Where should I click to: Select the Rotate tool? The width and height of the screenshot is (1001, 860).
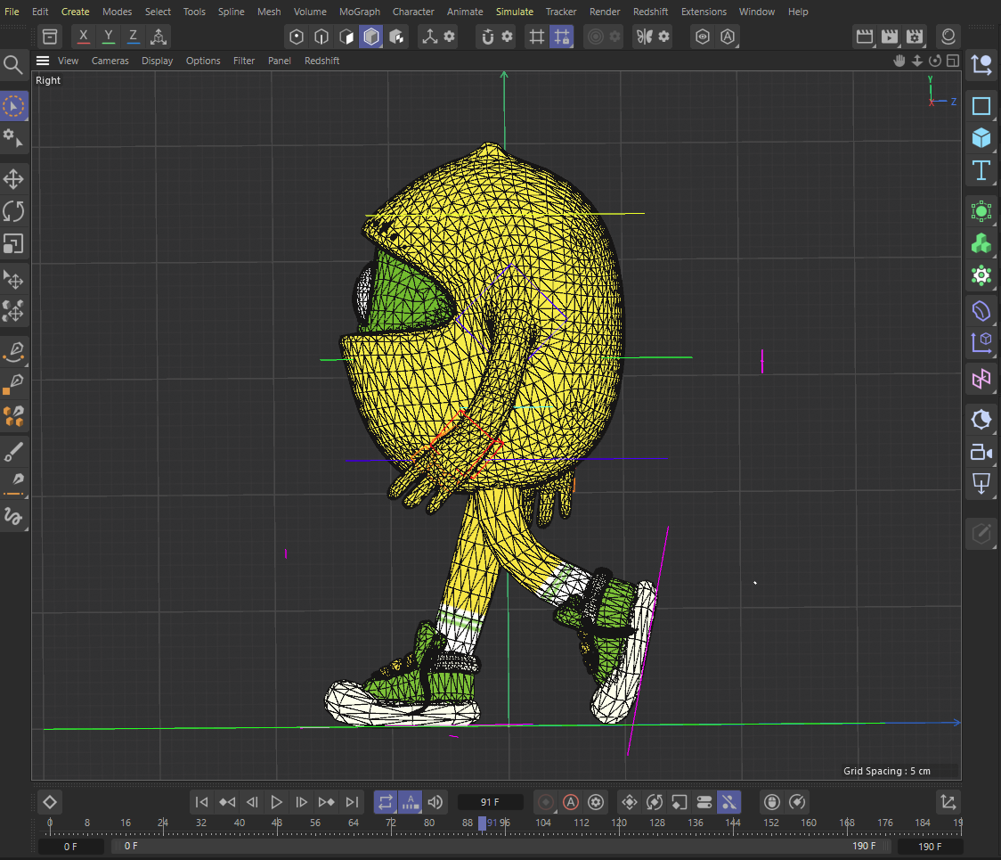[x=13, y=211]
